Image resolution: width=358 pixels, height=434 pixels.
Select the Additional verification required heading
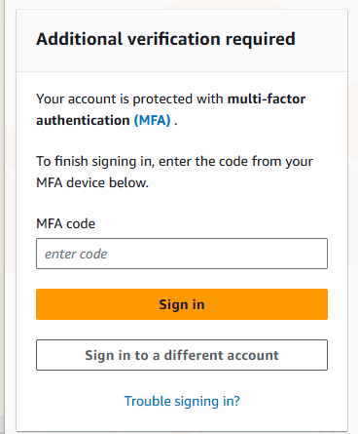pos(165,39)
